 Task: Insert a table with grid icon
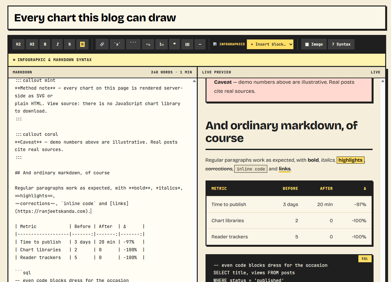(x=187, y=44)
